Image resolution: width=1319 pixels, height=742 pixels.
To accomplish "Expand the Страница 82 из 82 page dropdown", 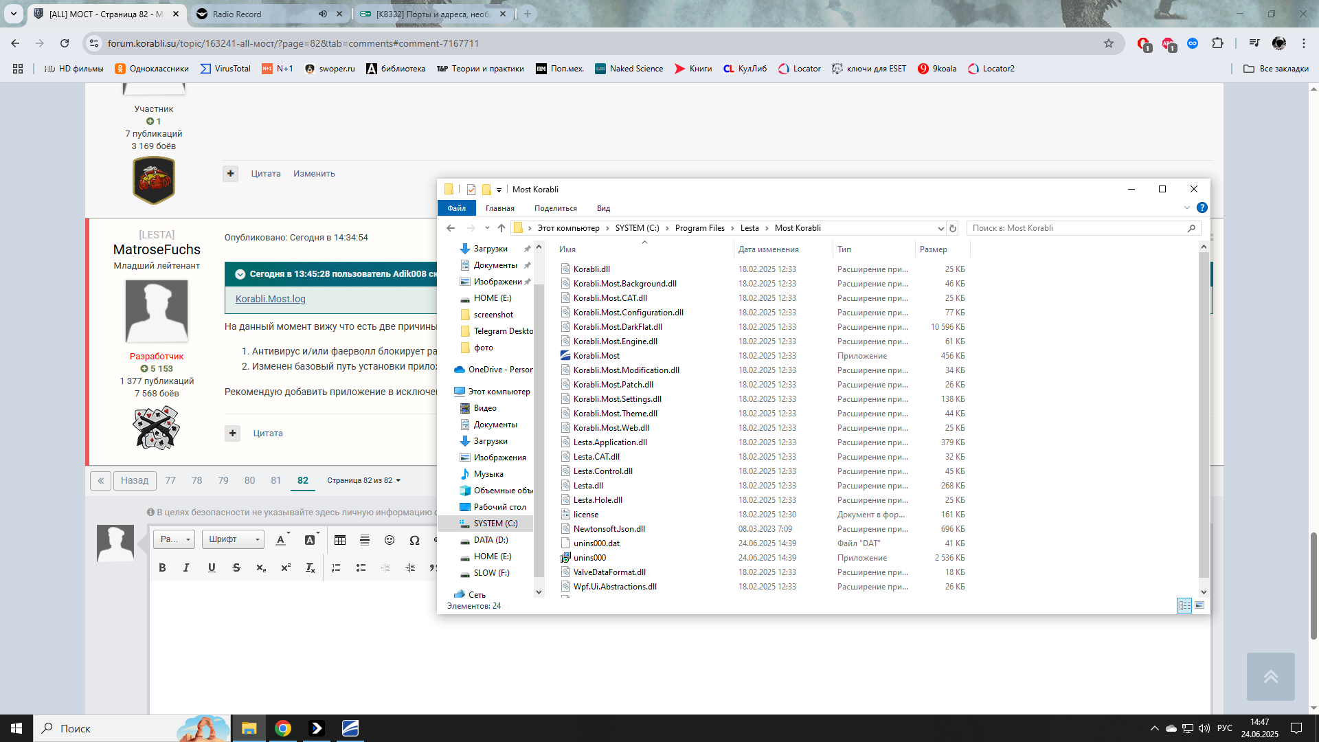I will (x=363, y=480).
